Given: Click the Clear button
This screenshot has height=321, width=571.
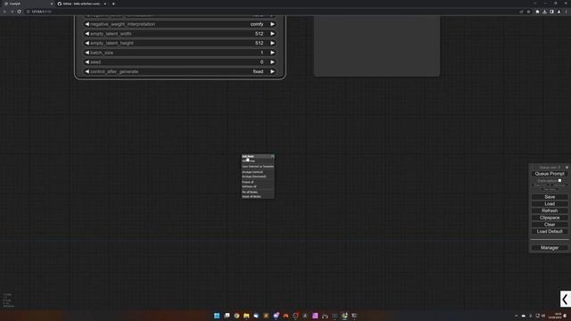Looking at the screenshot, I should [x=550, y=225].
